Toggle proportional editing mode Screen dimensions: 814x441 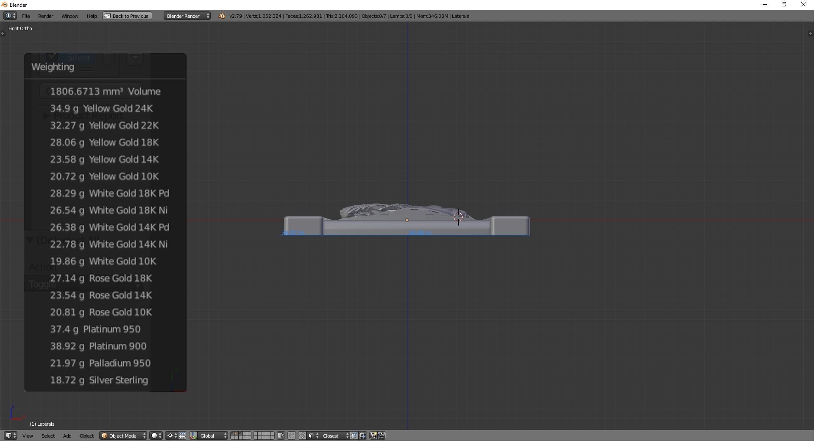click(292, 435)
